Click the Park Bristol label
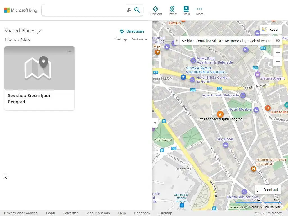This screenshot has width=288, height=216. tap(163, 140)
